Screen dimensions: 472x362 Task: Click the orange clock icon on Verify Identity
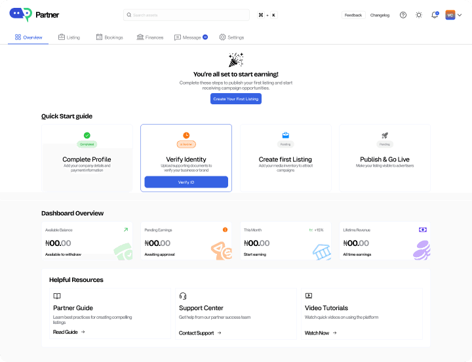click(x=186, y=135)
